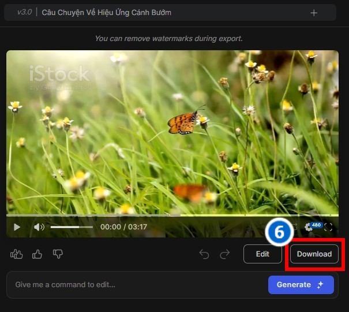Click the Generate button

click(301, 285)
